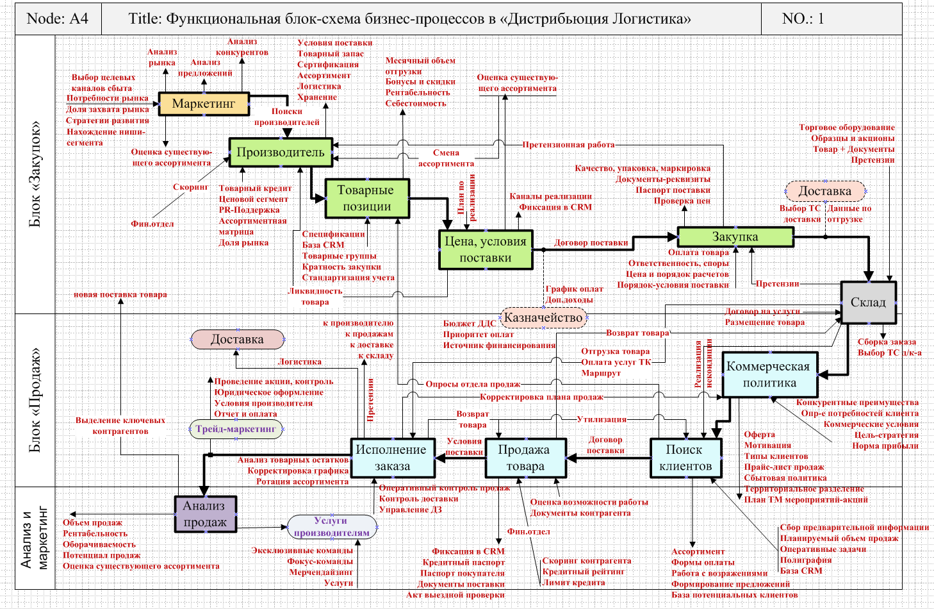
Task: Click the Спецификации label
Action: click(x=333, y=234)
